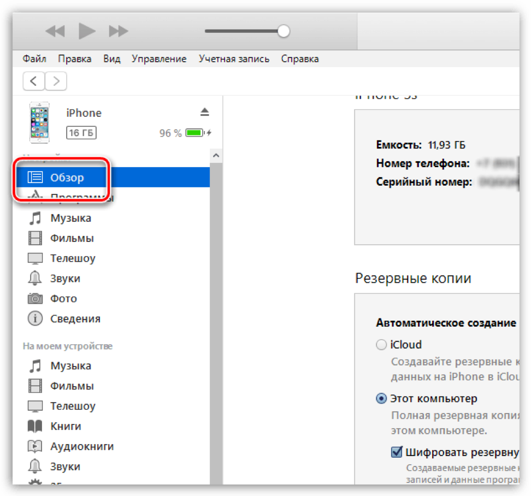Go back with the left arrow button
The width and height of the screenshot is (531, 496).
point(33,81)
